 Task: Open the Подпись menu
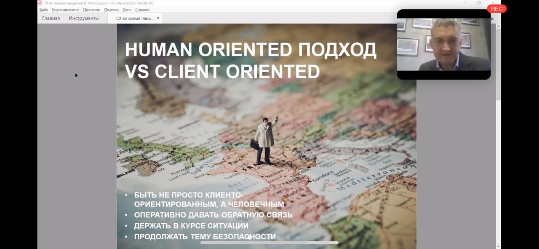(x=112, y=10)
